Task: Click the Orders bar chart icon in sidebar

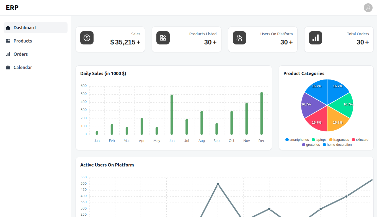Action: click(8, 54)
